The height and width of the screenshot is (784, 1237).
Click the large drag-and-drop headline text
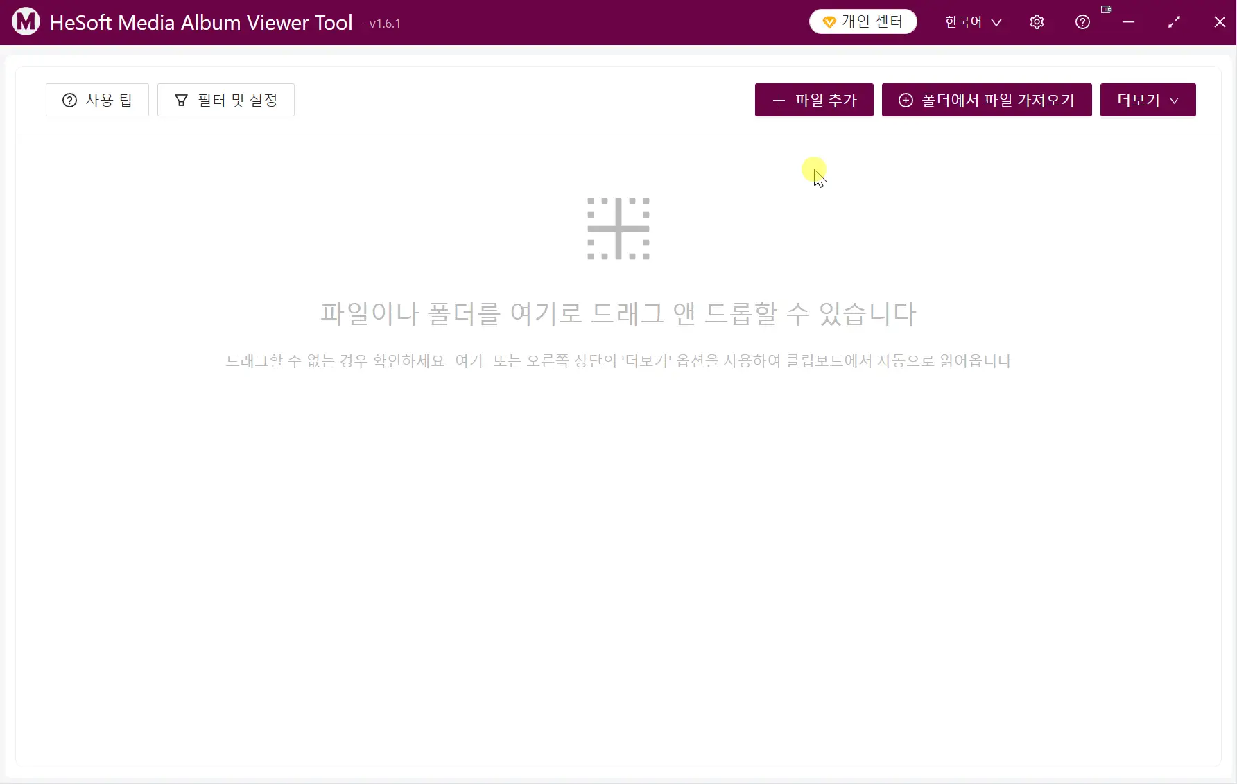(618, 313)
